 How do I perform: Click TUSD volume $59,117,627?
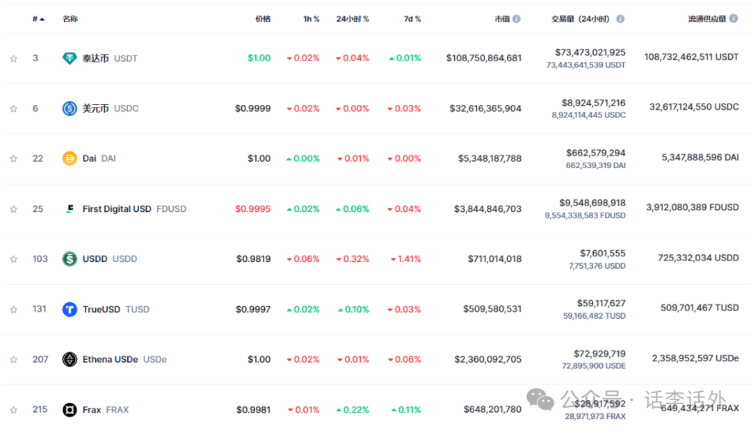point(601,304)
